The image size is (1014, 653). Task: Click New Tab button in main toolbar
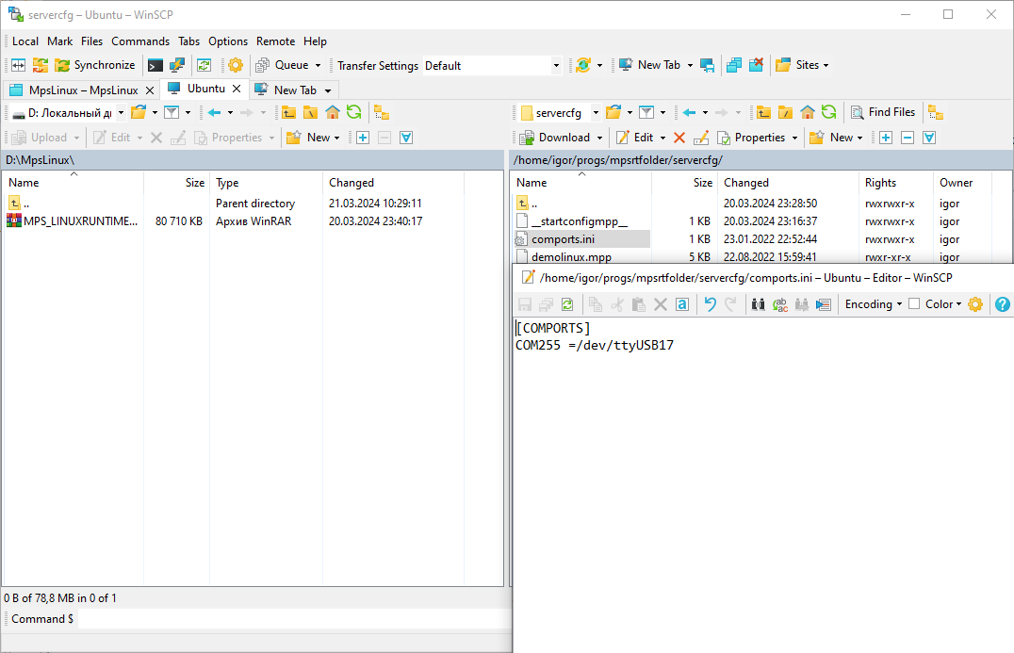pos(650,65)
